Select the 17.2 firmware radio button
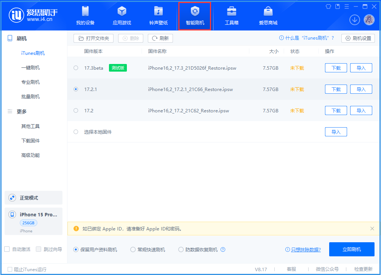The height and width of the screenshot is (275, 381). tap(76, 110)
